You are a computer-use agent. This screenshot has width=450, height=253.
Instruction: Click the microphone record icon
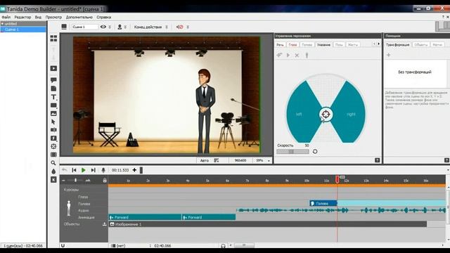point(103,170)
